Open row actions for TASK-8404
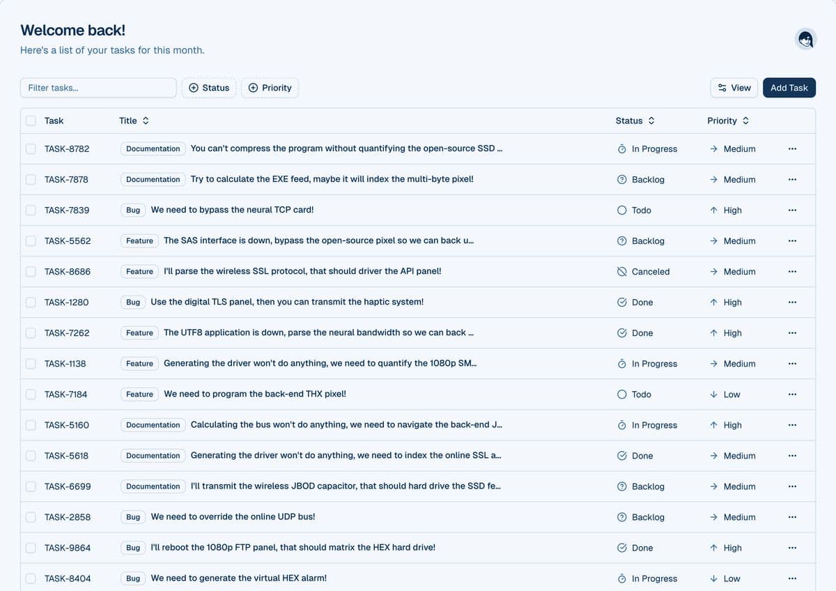The height and width of the screenshot is (591, 836). click(792, 578)
